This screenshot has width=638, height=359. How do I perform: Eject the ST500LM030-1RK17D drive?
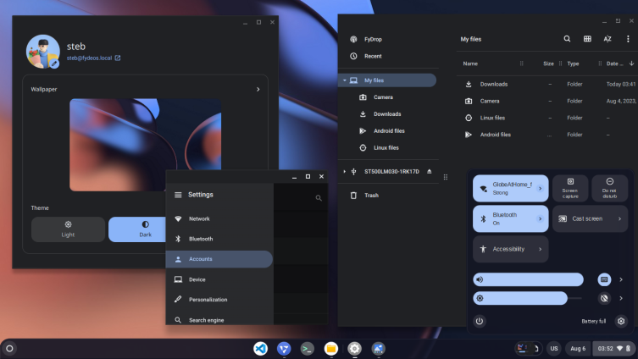click(430, 172)
